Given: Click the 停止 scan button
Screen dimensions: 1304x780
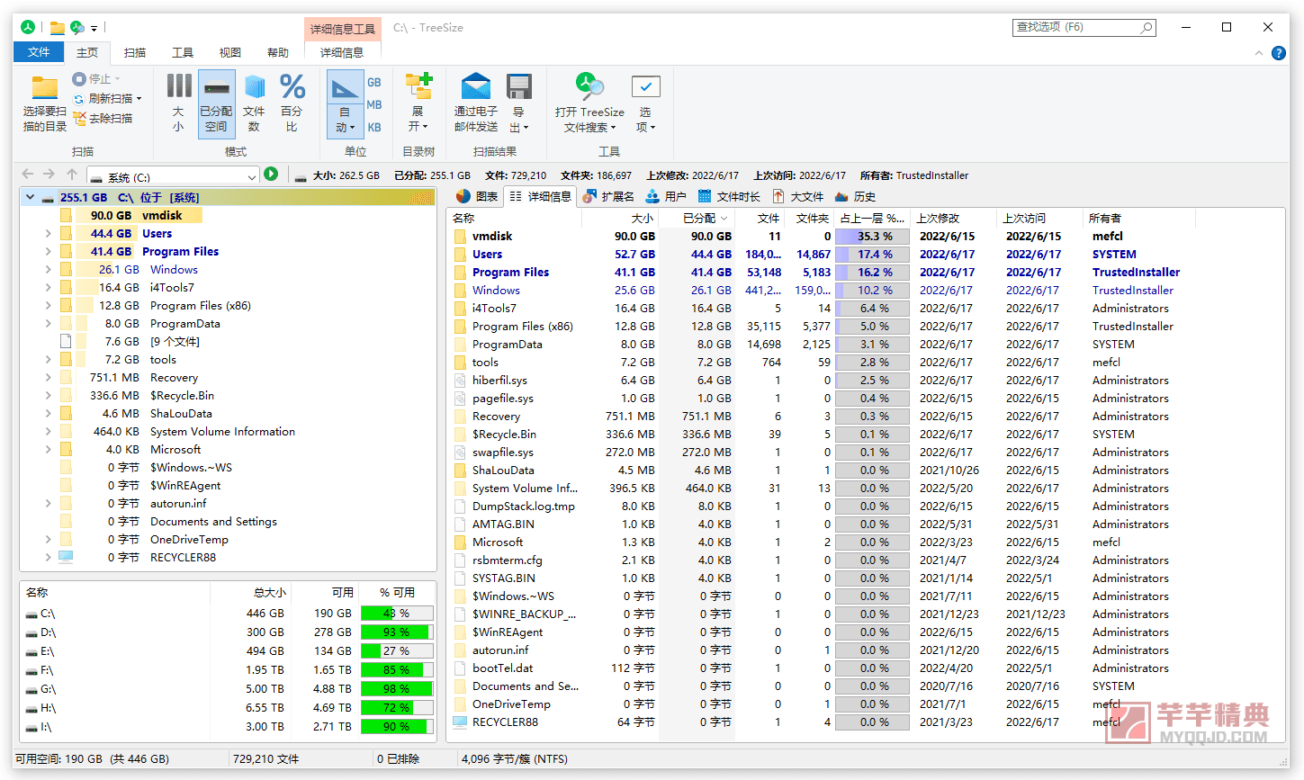Looking at the screenshot, I should tap(95, 79).
